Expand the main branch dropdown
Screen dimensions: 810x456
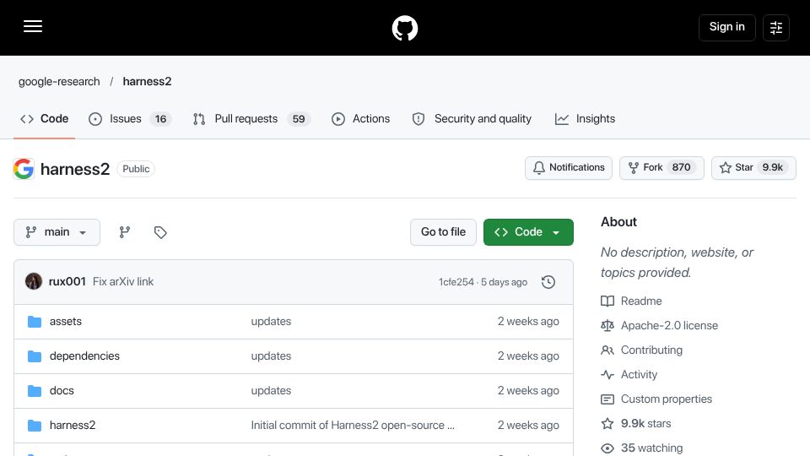coord(57,232)
